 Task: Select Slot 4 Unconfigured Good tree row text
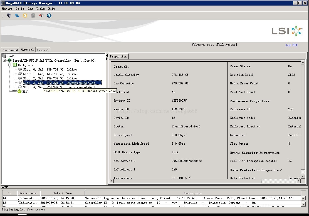point(59,87)
